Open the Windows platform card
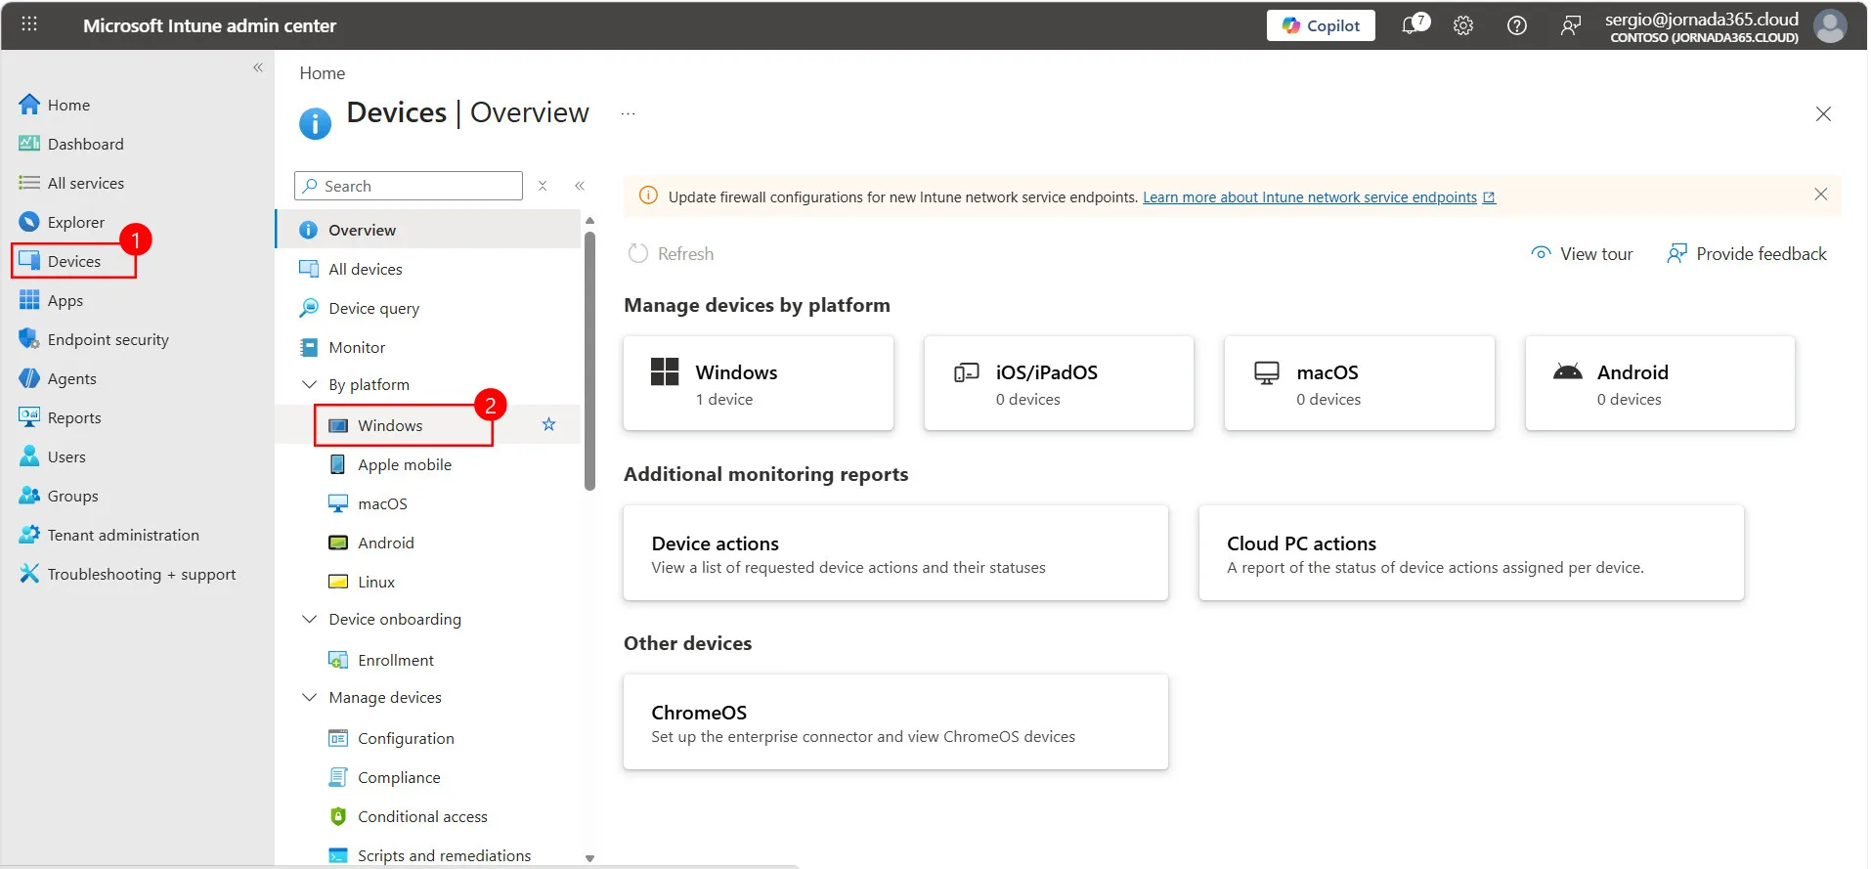 tap(759, 383)
